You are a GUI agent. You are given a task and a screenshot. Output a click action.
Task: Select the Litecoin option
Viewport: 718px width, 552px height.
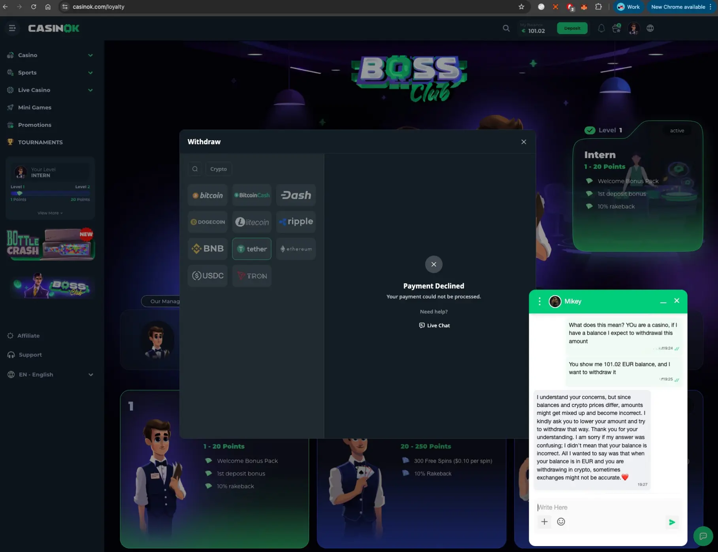(x=252, y=222)
